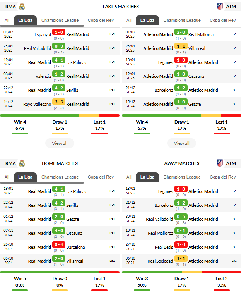
Task: Click the Real Madrid crest in Last 6 Matches header
Action: click(22, 7)
